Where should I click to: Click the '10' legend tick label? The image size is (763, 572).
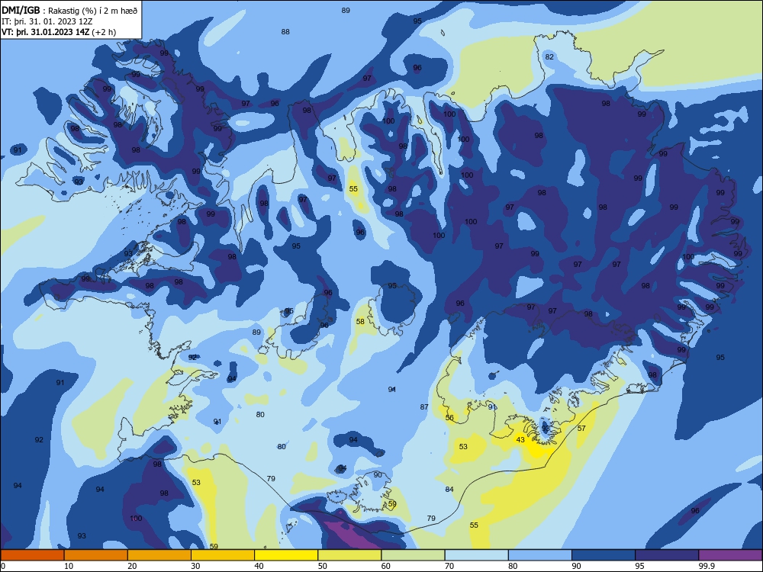click(x=69, y=566)
